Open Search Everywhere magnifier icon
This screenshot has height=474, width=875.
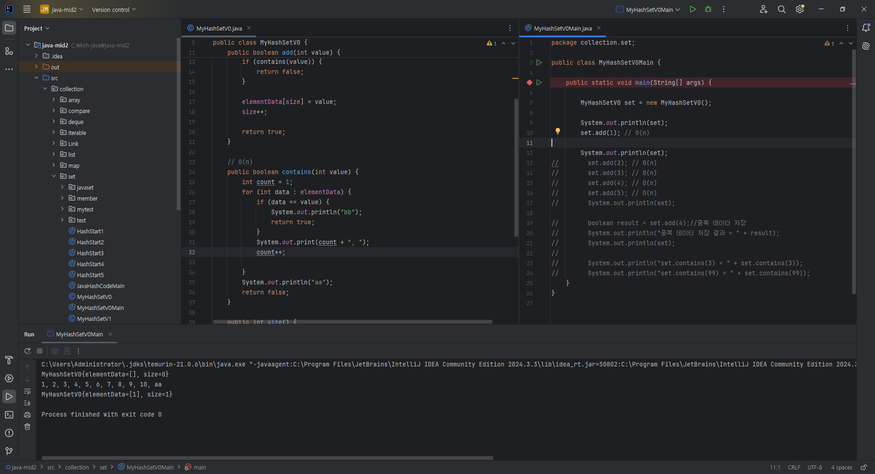point(782,9)
